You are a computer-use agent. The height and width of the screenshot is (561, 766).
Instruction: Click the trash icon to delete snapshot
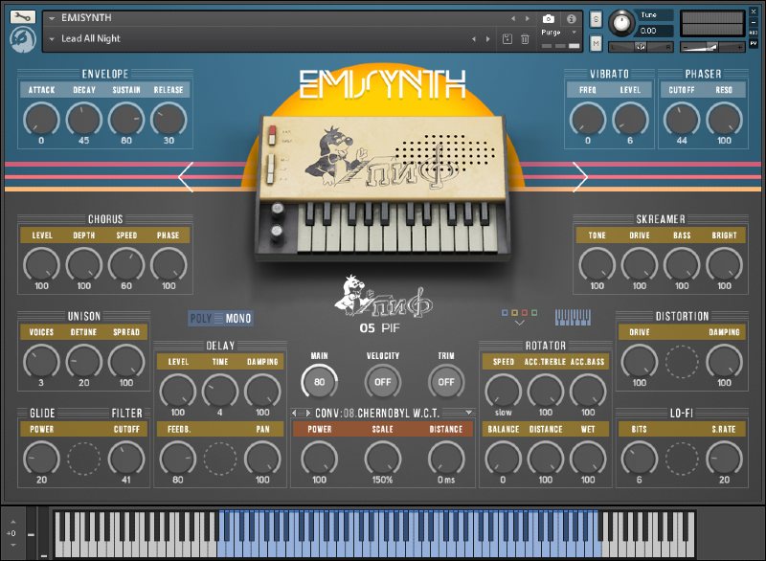click(x=526, y=36)
